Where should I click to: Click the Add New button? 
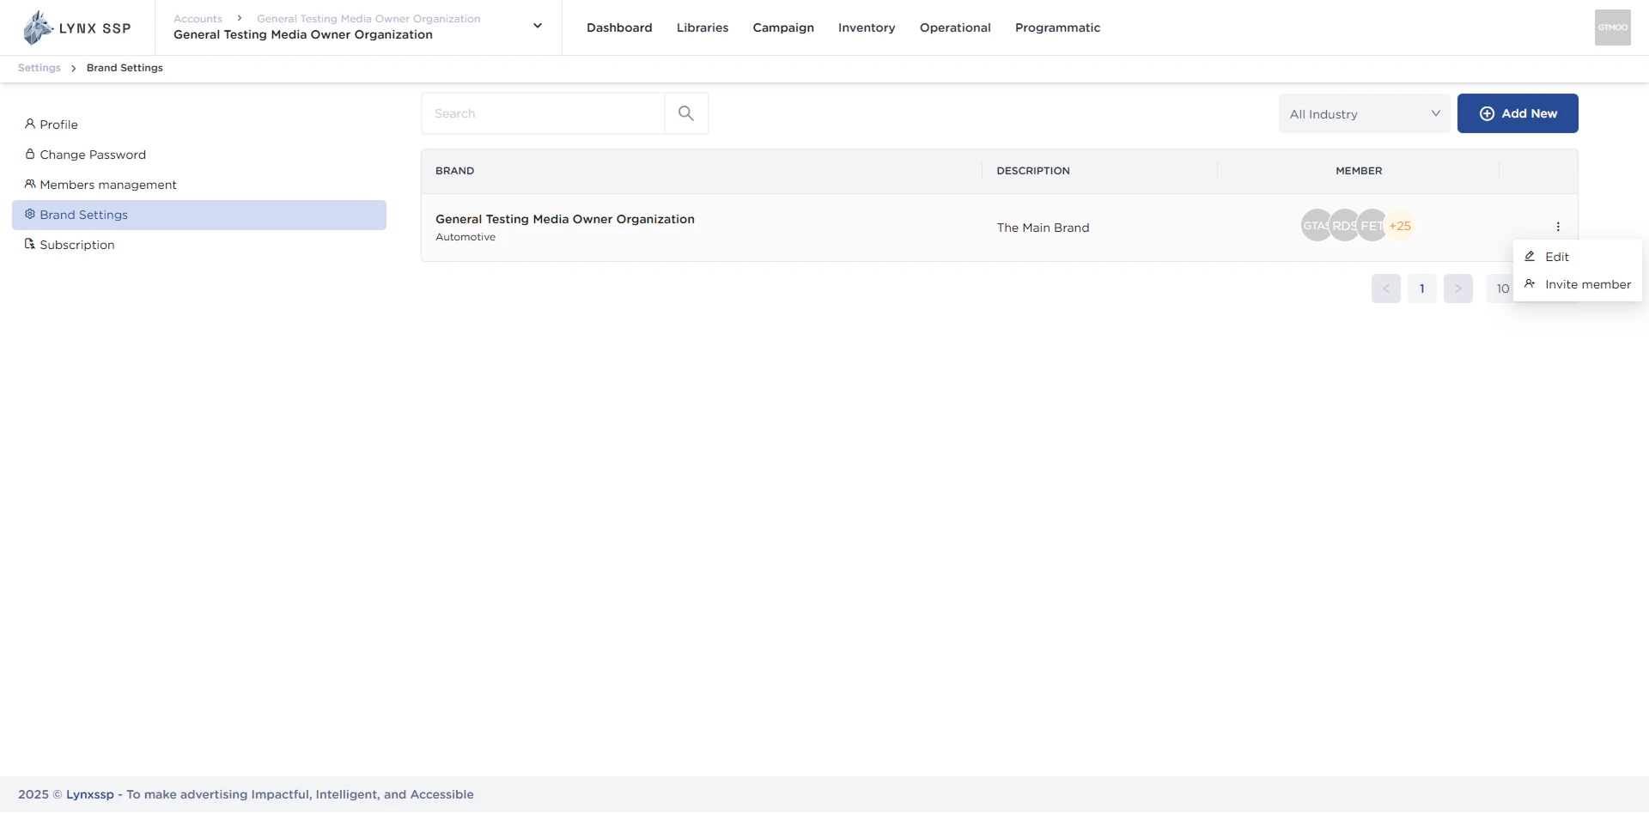click(x=1518, y=112)
